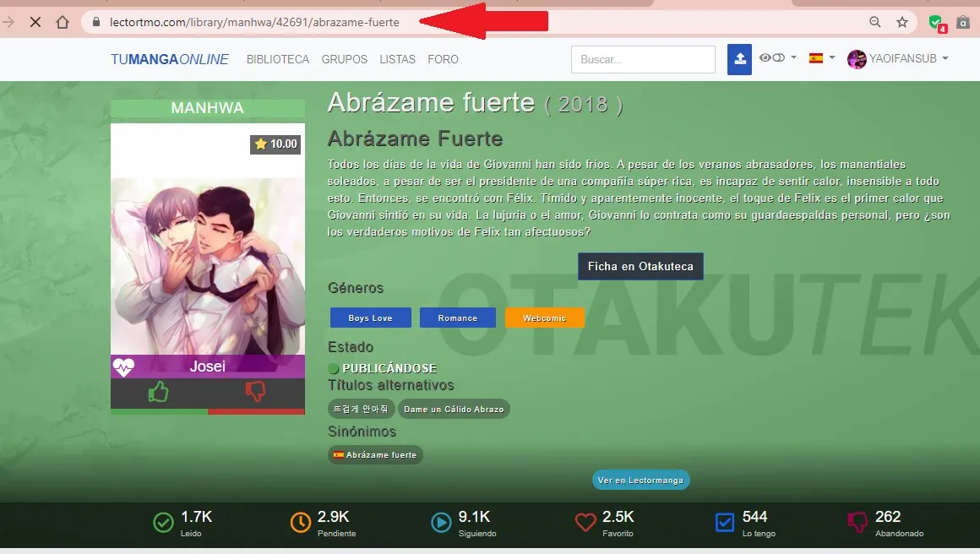Click the TUMANGAONLINE logo
980x554 pixels.
click(x=169, y=59)
